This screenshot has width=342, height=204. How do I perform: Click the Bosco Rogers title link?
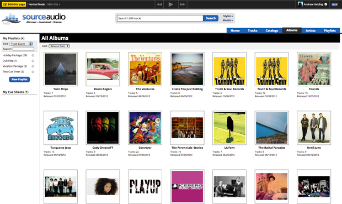(103, 89)
